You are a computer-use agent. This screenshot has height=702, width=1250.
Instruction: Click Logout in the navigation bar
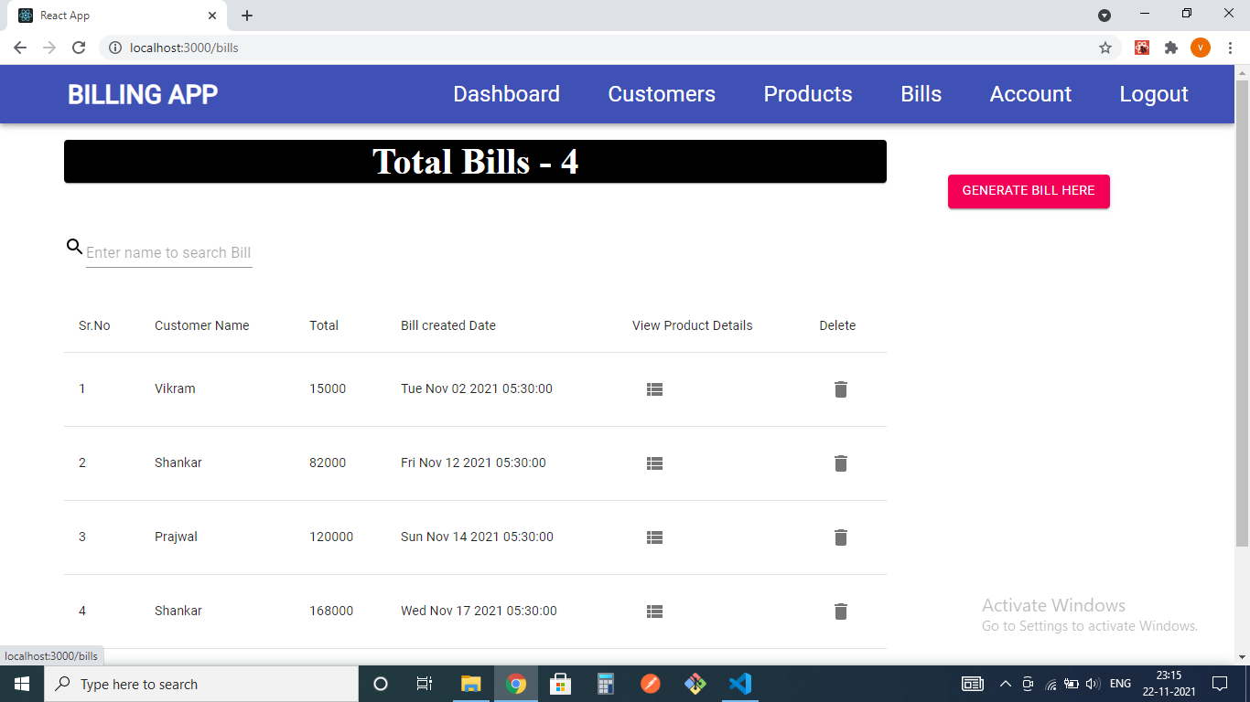pos(1153,93)
